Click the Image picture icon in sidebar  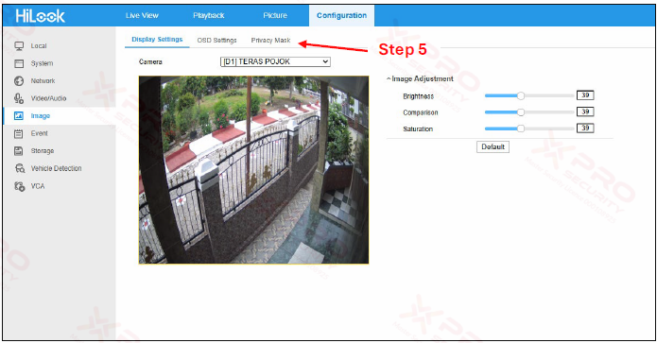click(19, 116)
